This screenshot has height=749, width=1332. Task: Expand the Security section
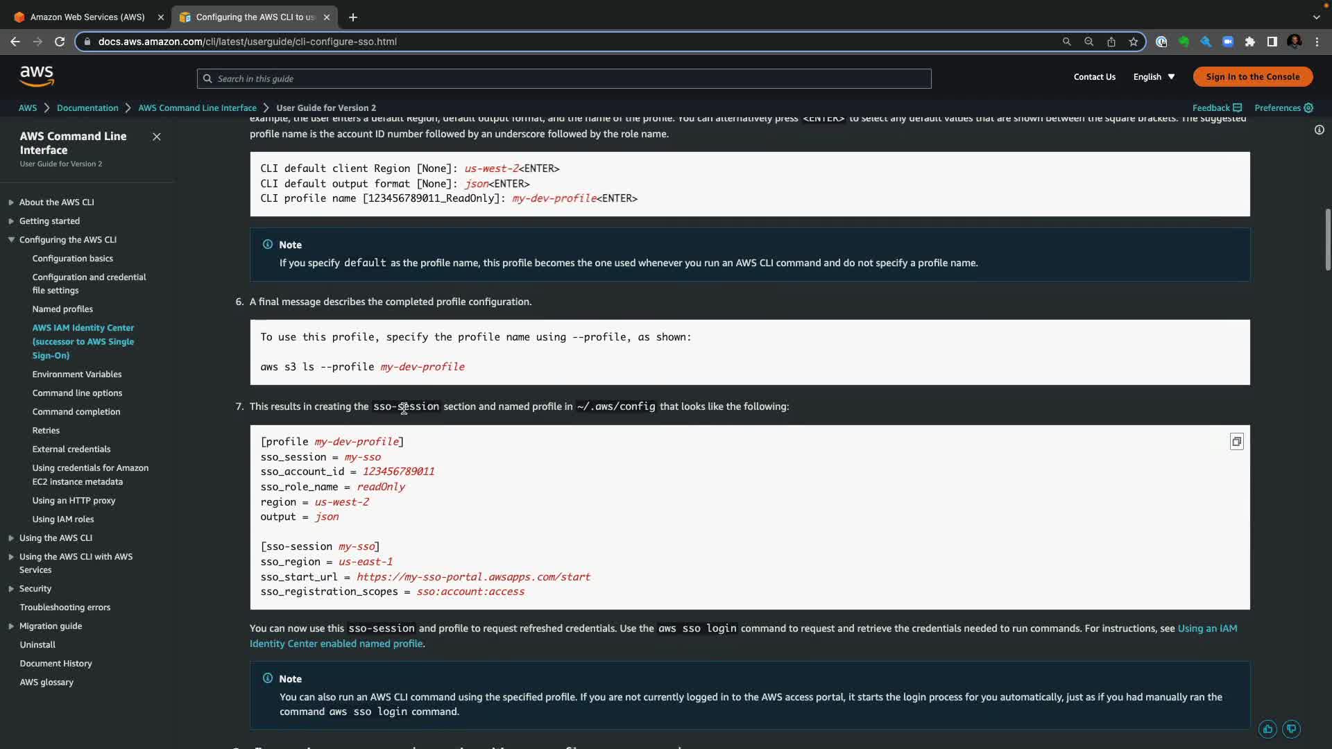pos(11,589)
